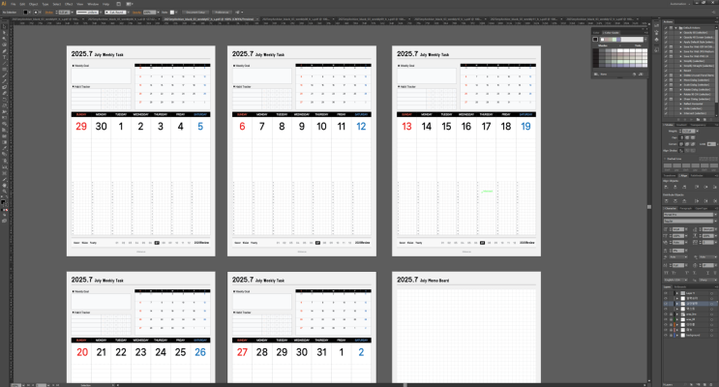Viewport: 719px width, 387px height.
Task: Open the font style Regular dropdown
Action: pos(715,221)
